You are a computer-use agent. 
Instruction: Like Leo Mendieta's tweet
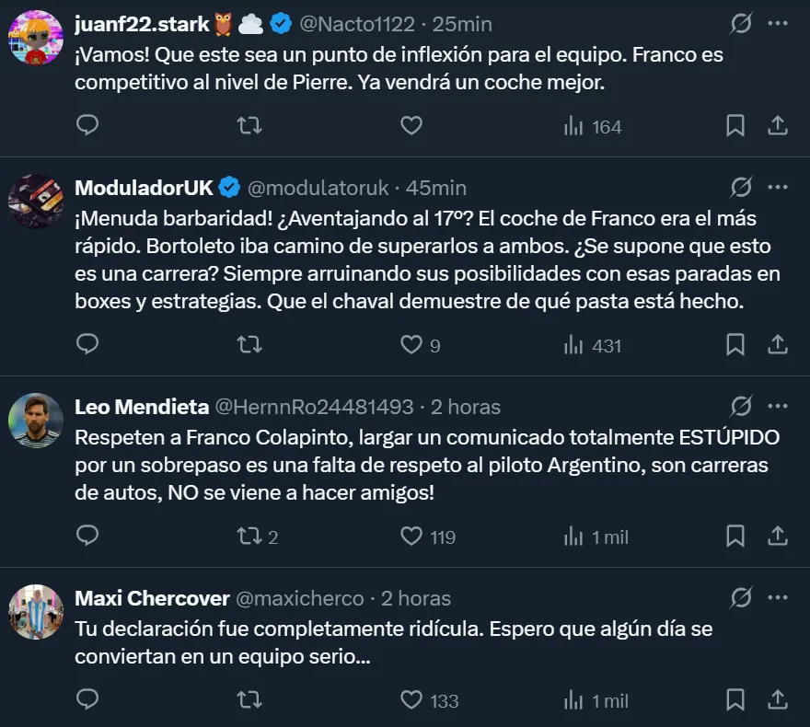point(411,536)
